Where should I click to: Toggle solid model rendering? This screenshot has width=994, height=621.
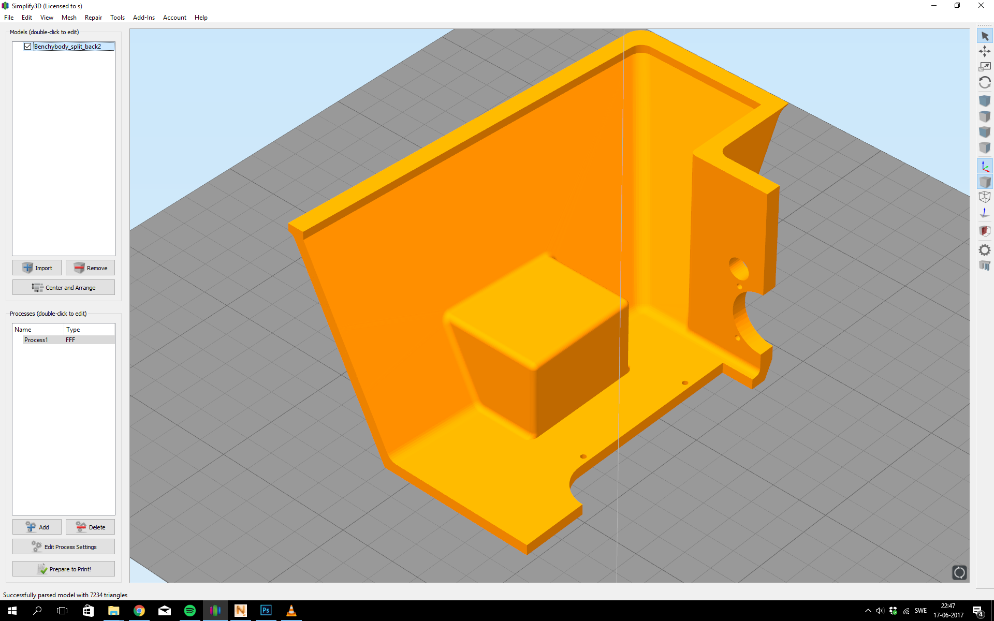point(985,182)
